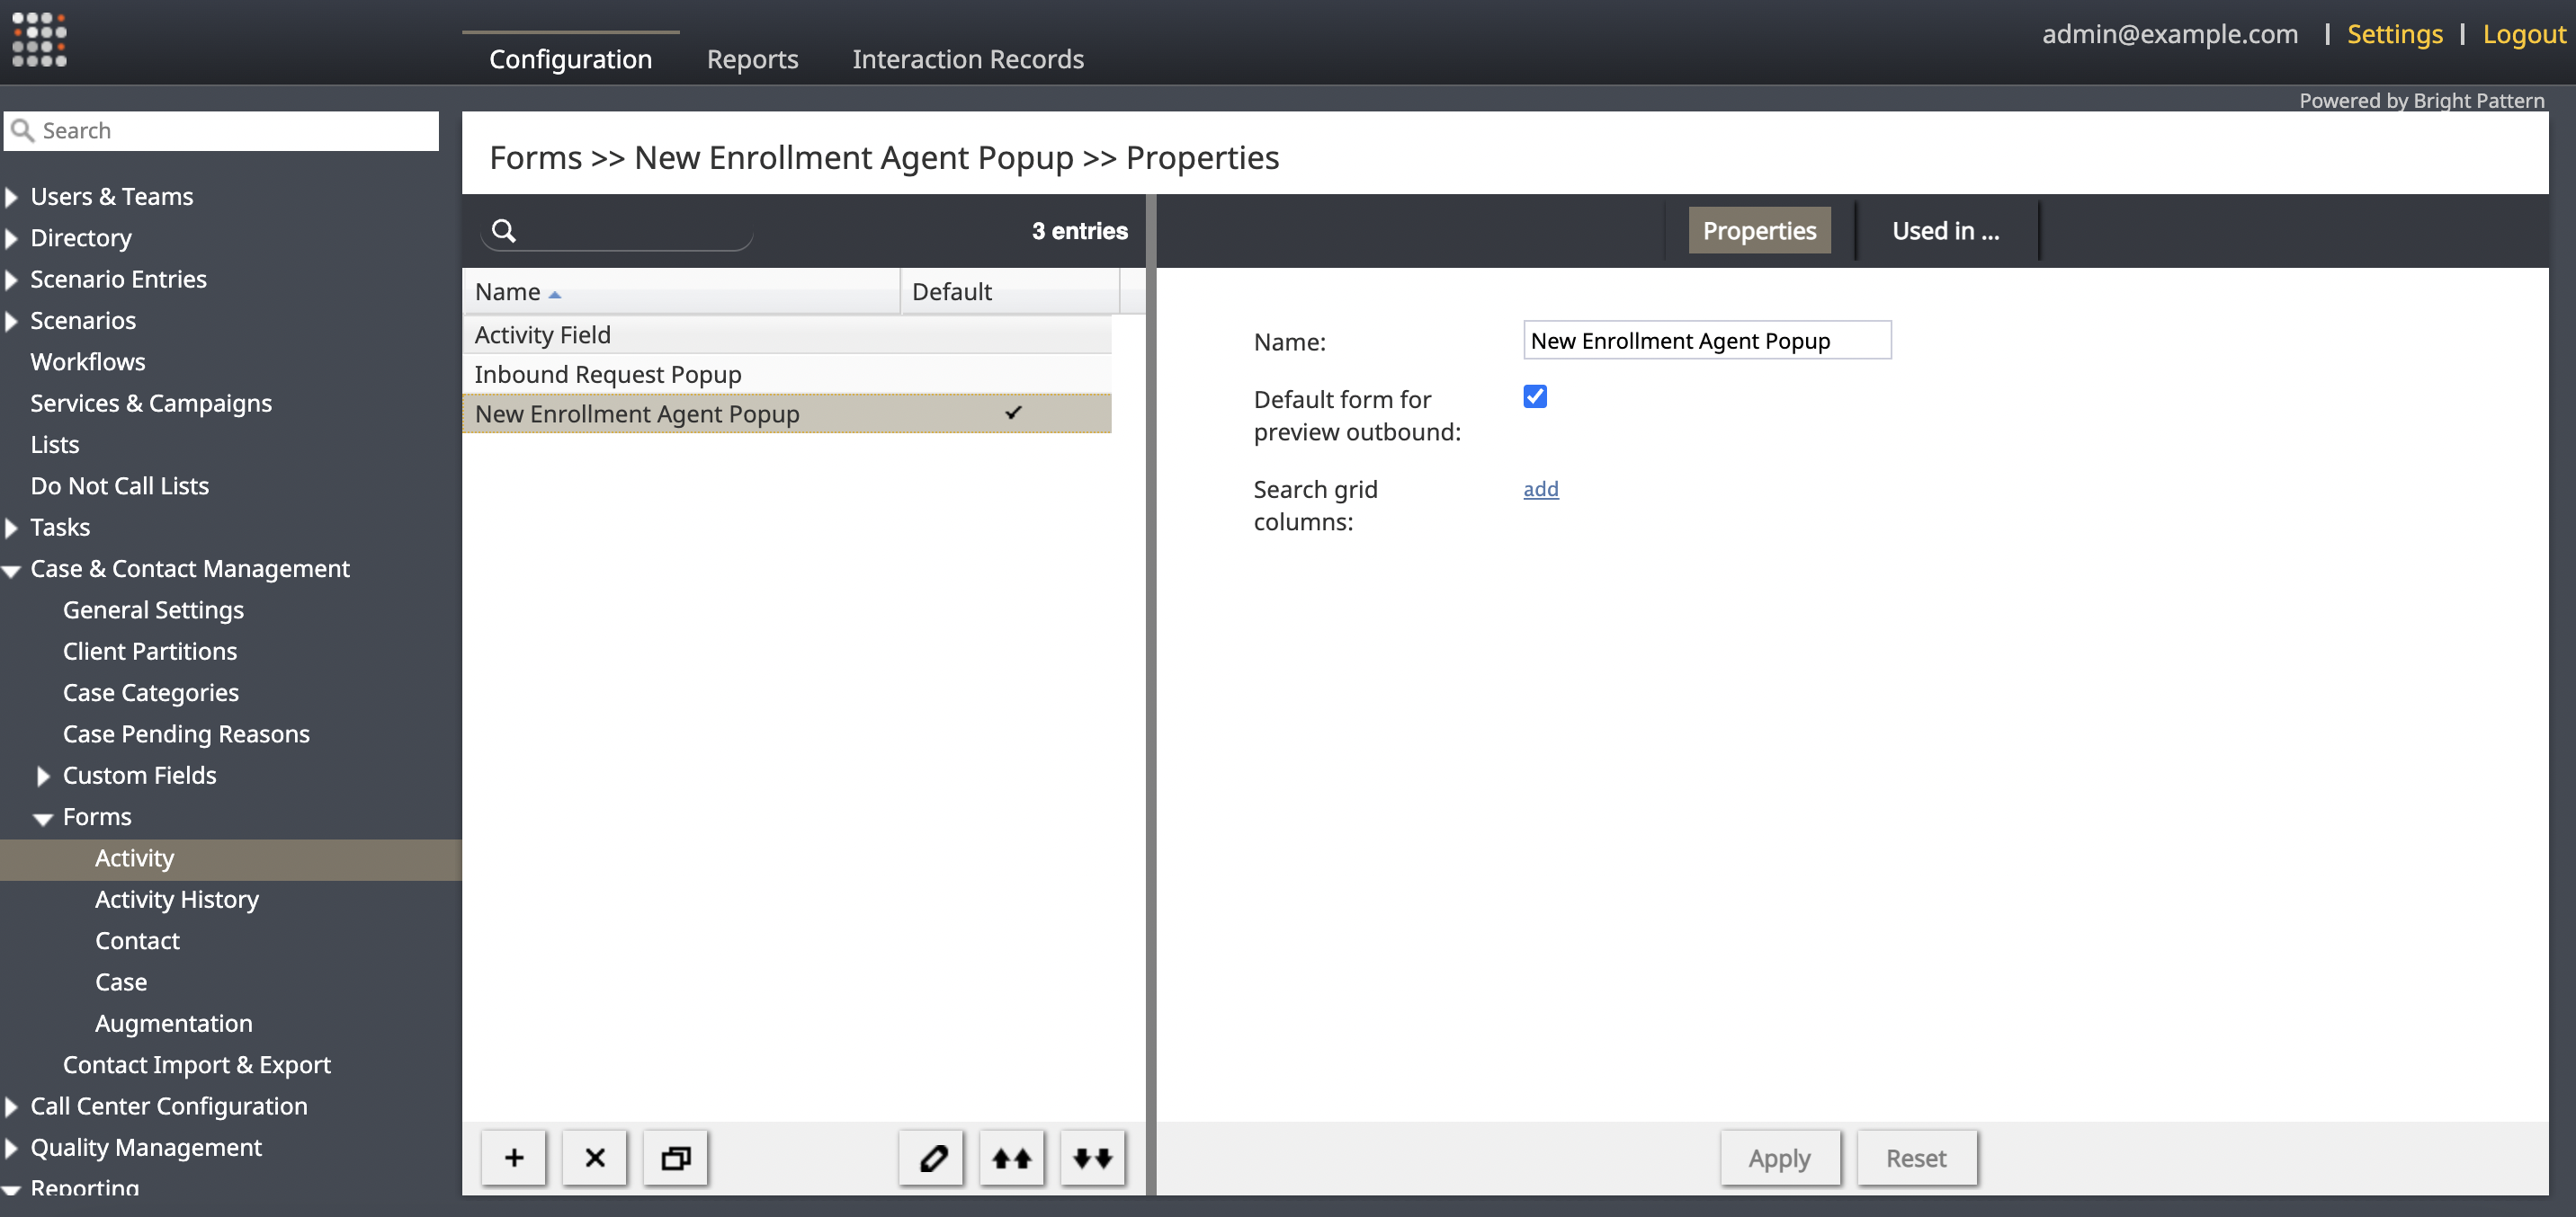Open Do Not Call Lists

pos(120,485)
